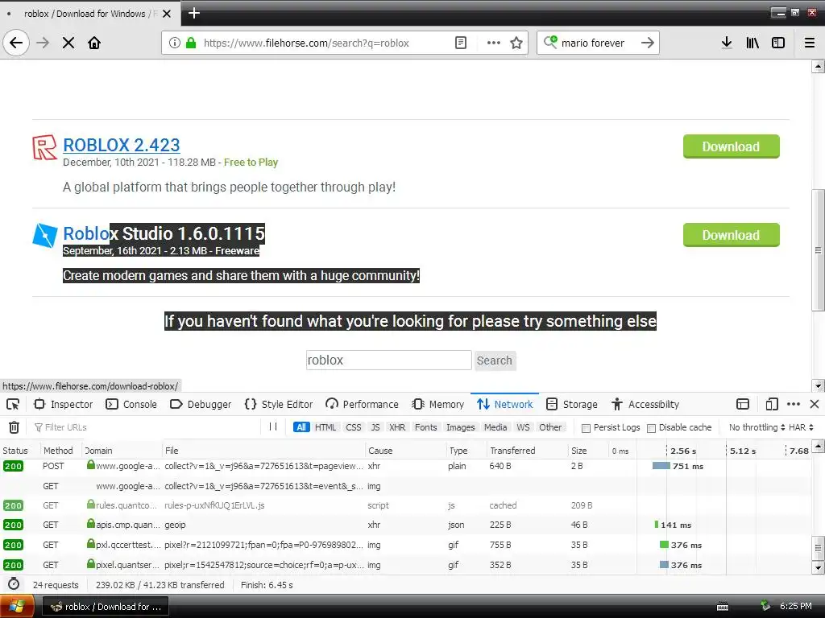The image size is (825, 618).
Task: Switch to the Inspector tab
Action: (x=63, y=404)
